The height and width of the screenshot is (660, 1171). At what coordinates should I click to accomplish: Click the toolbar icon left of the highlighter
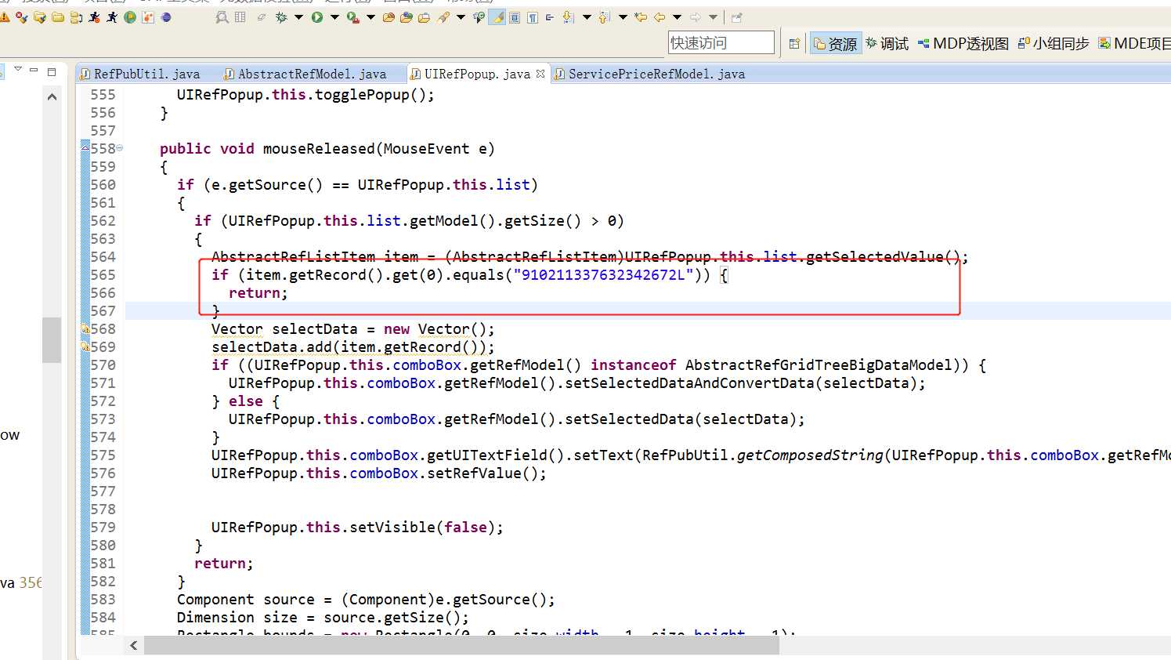[479, 17]
